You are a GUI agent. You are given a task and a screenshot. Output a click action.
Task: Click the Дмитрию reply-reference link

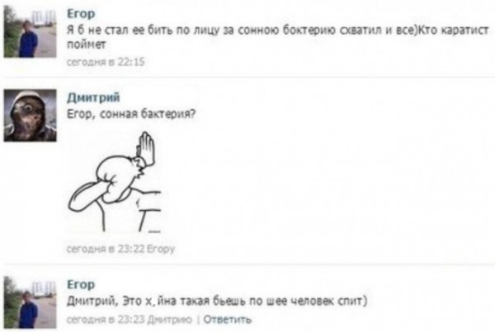[170, 320]
